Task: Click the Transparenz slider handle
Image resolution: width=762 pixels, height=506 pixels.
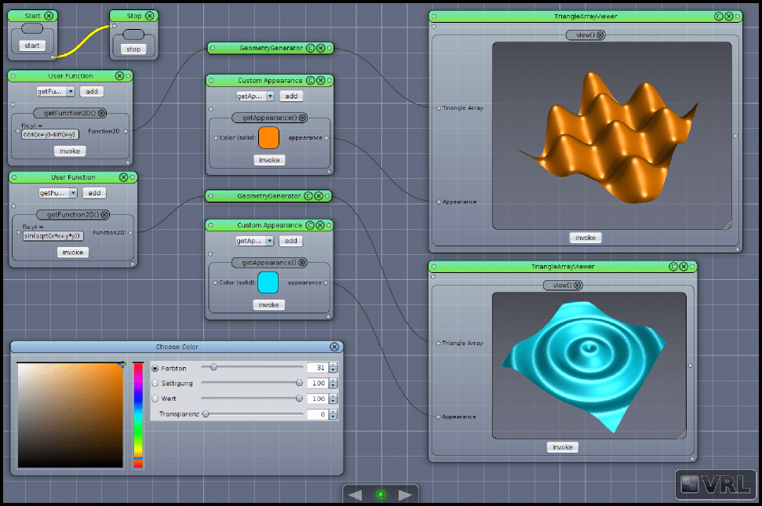Action: [x=206, y=414]
